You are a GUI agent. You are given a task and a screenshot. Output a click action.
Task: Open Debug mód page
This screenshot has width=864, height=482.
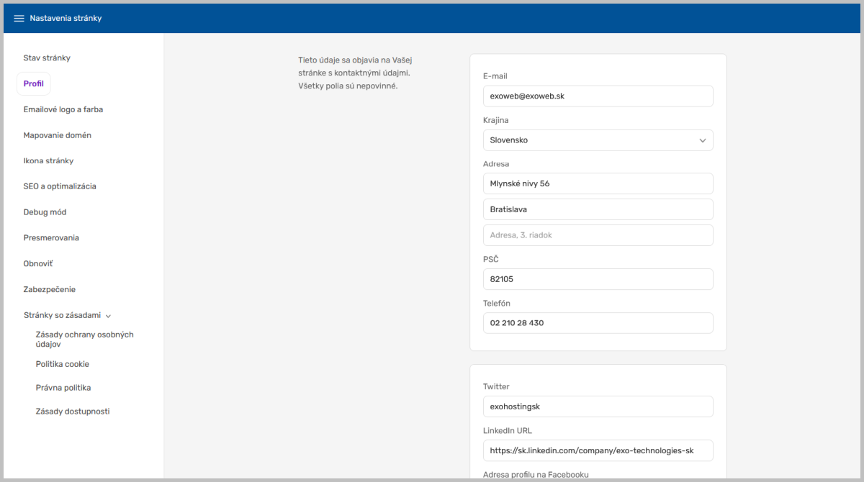pos(45,212)
